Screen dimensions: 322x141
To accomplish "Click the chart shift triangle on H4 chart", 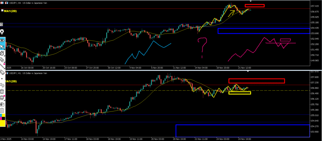I will pos(251,1).
